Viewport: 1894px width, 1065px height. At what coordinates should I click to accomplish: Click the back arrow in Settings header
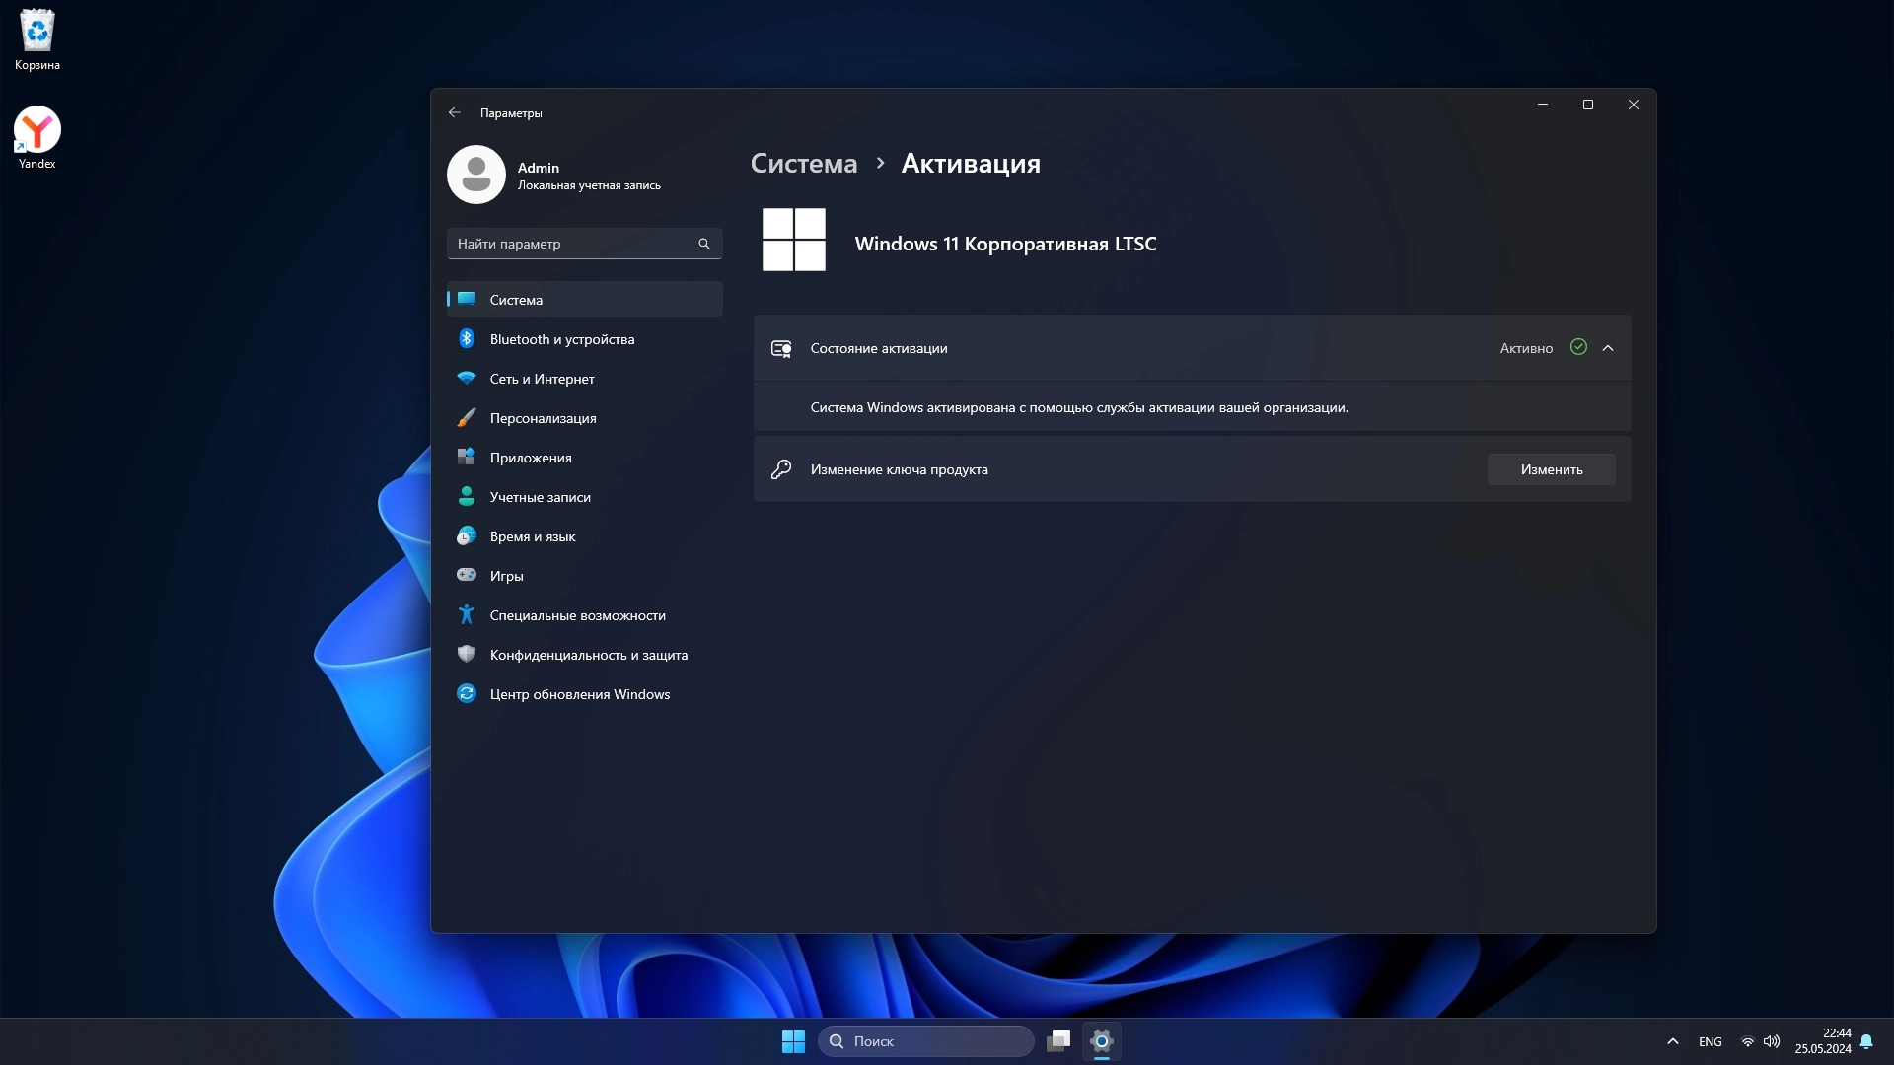click(x=454, y=112)
